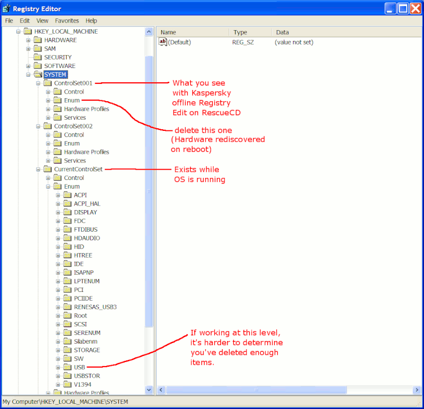Open the View menu
This screenshot has height=409, width=424.
pyautogui.click(x=42, y=21)
